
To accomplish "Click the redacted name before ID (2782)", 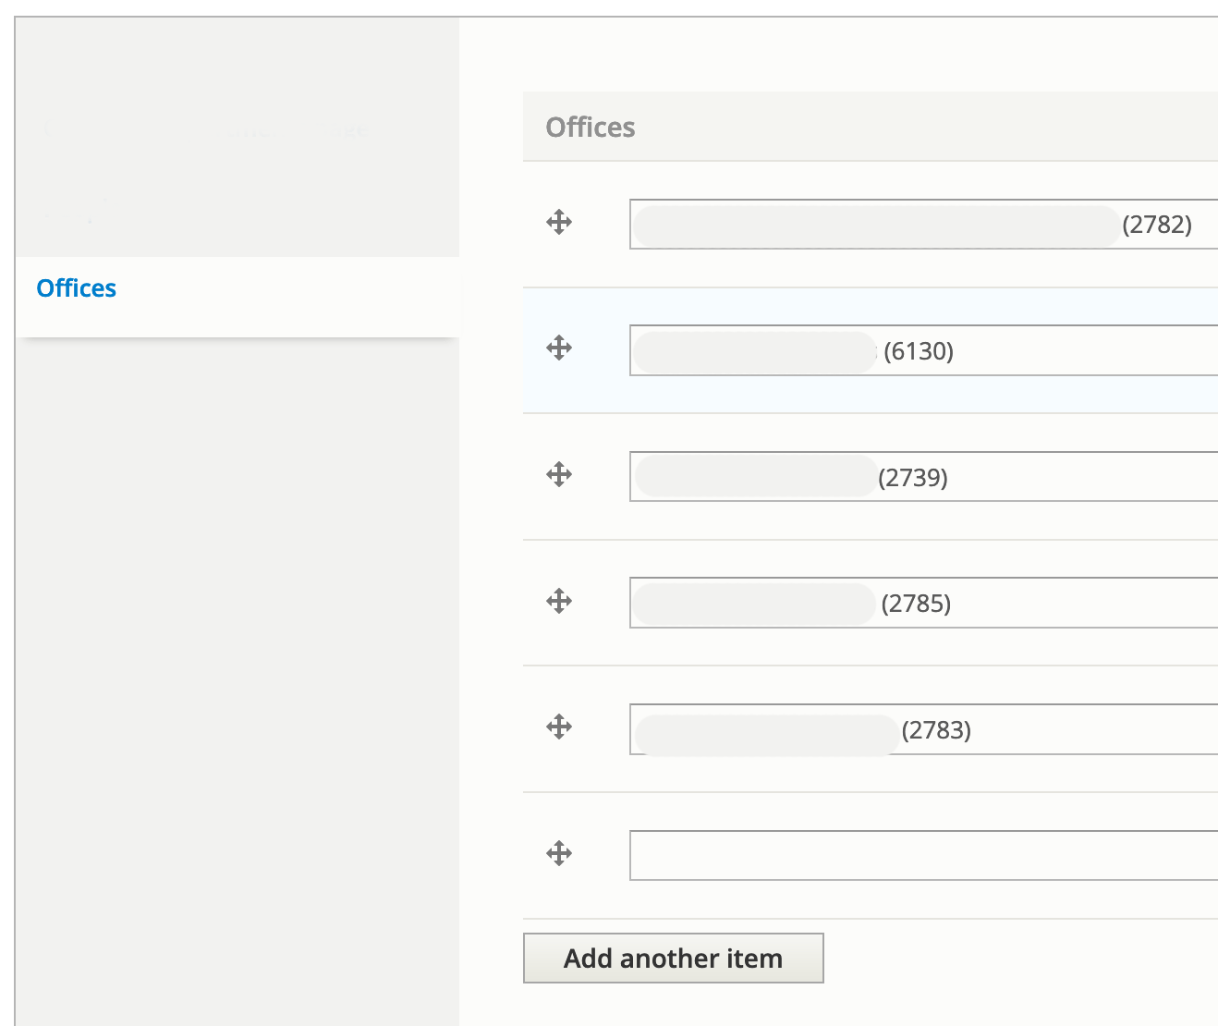I will (876, 226).
